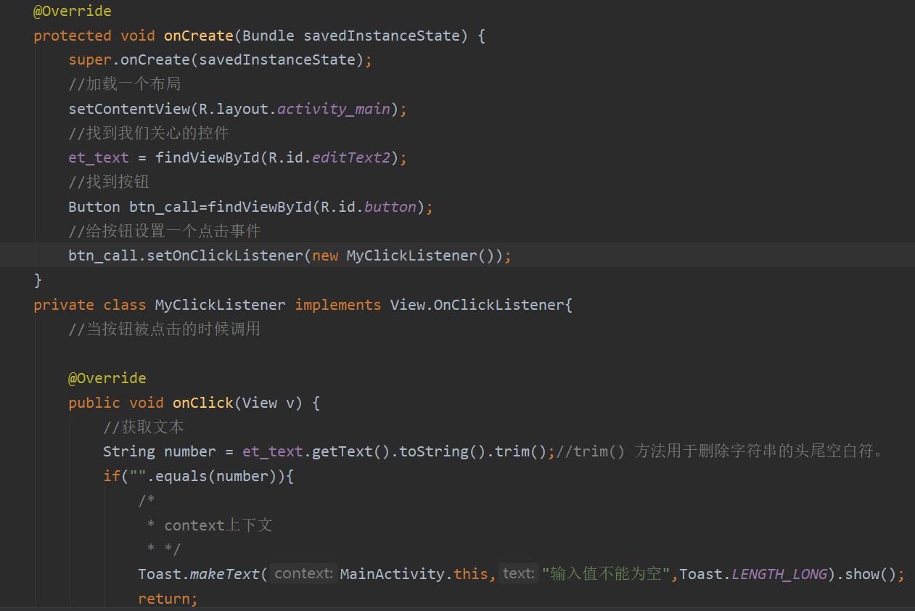Click the context: inlay hint parameter label

303,573
